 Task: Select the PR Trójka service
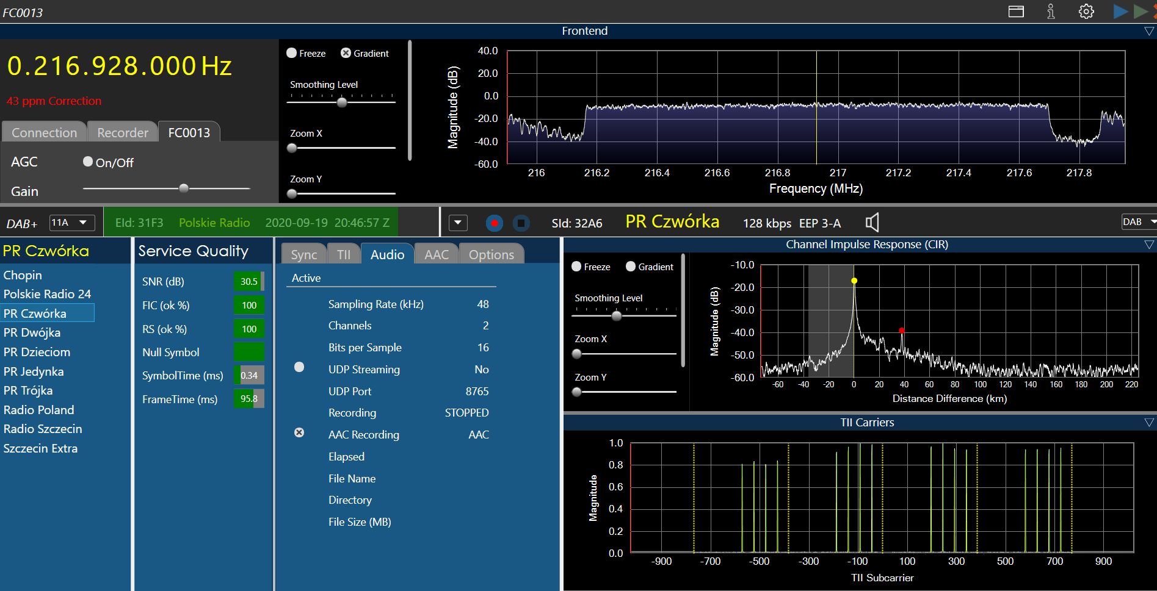[x=28, y=390]
